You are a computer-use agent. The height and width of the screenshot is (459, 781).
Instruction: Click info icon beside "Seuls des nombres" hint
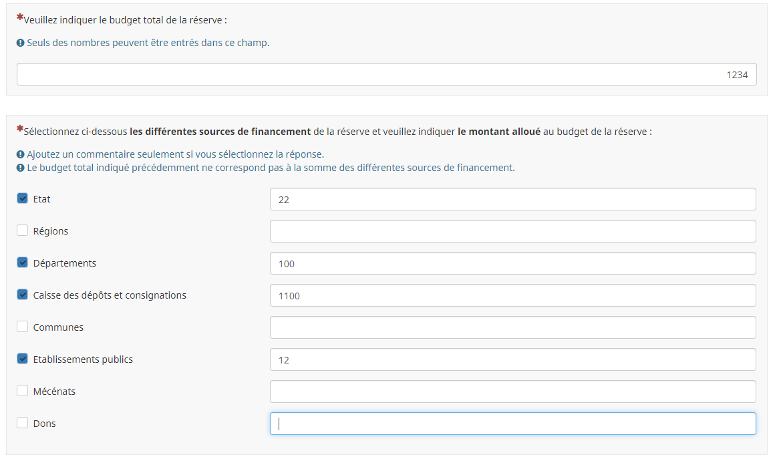(x=21, y=43)
